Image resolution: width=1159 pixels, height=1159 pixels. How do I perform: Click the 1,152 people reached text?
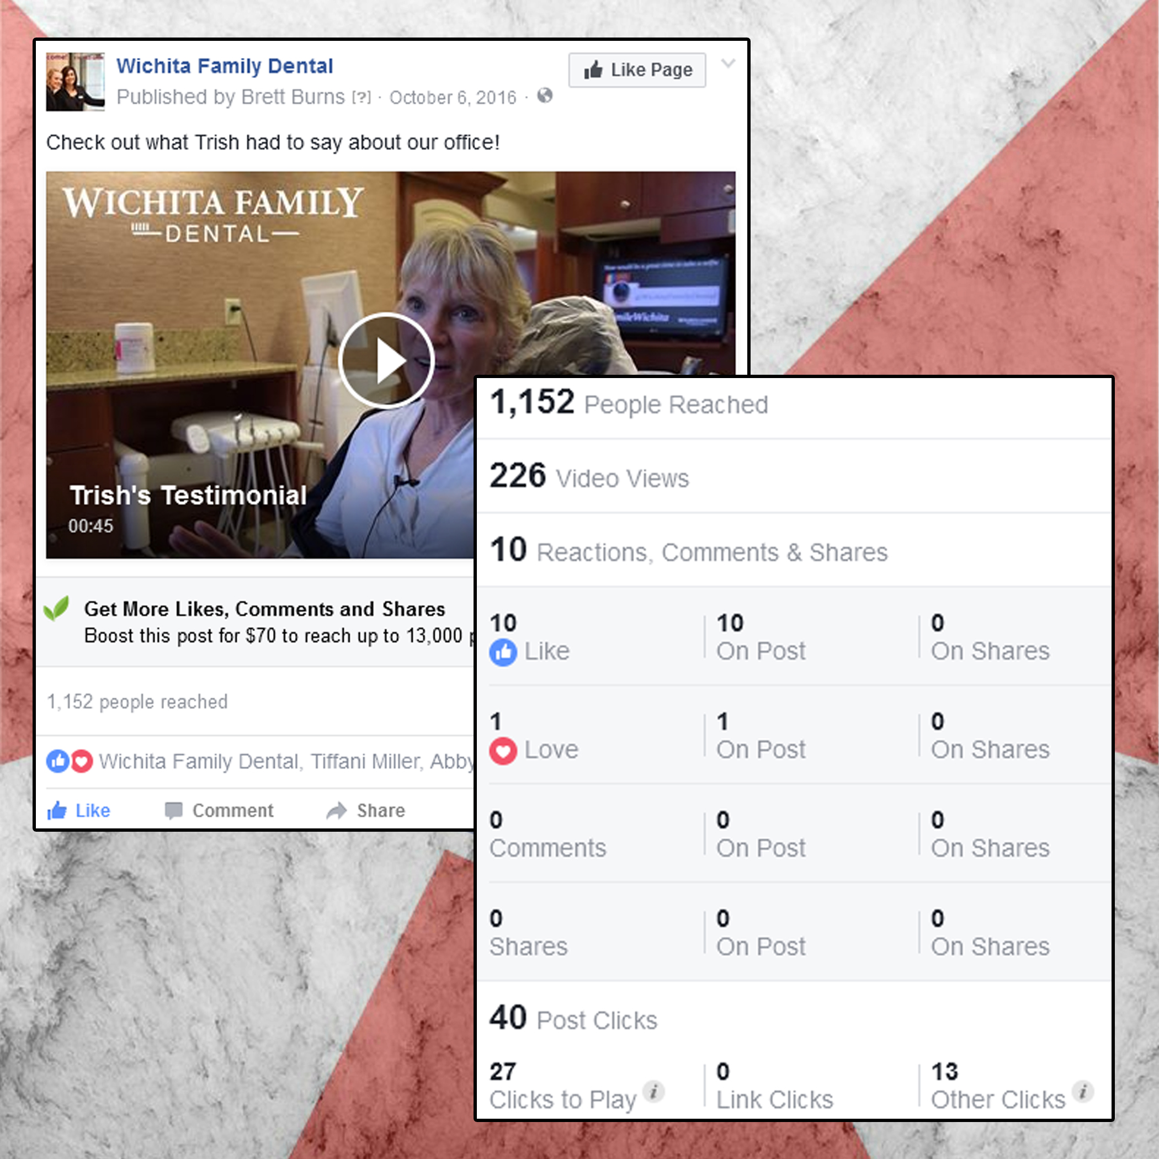click(137, 702)
